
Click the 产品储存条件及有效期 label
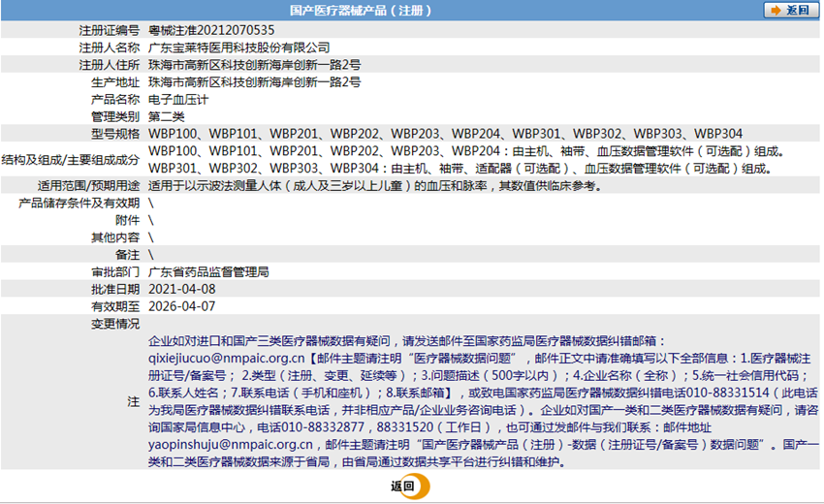79,204
